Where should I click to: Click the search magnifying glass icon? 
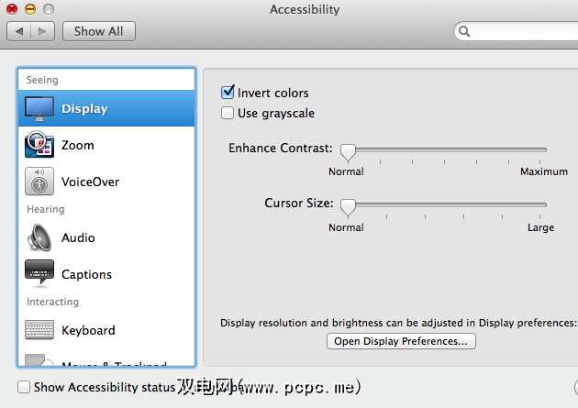point(465,31)
